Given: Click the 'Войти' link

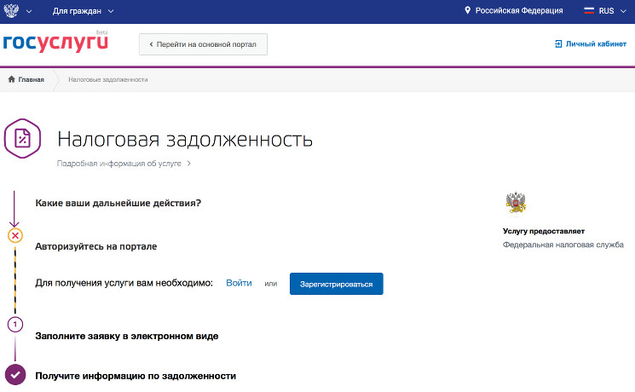Looking at the screenshot, I should tap(239, 283).
